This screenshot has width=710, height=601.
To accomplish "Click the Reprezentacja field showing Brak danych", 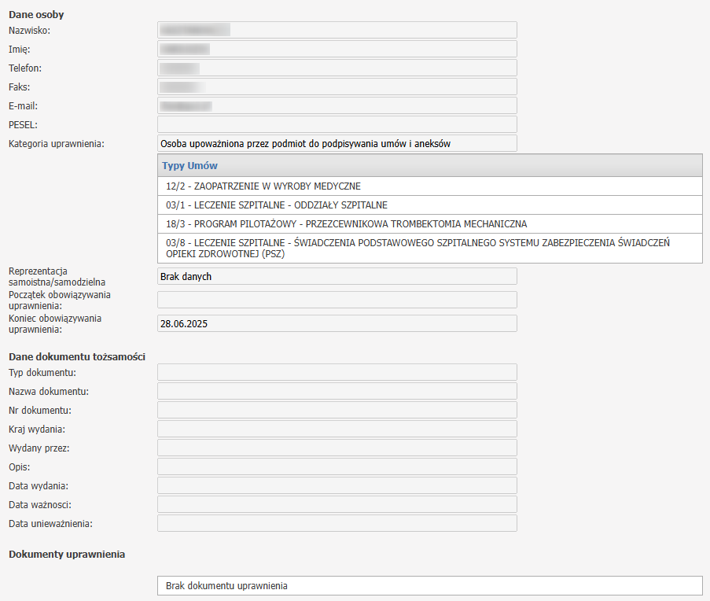I will click(x=337, y=276).
